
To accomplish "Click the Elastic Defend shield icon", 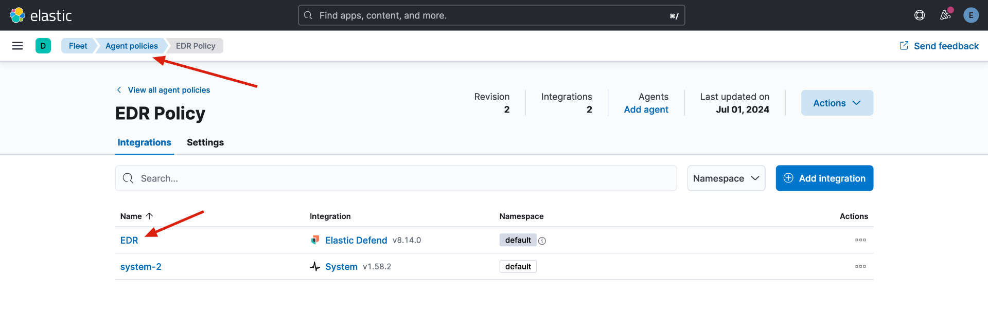I will [315, 240].
